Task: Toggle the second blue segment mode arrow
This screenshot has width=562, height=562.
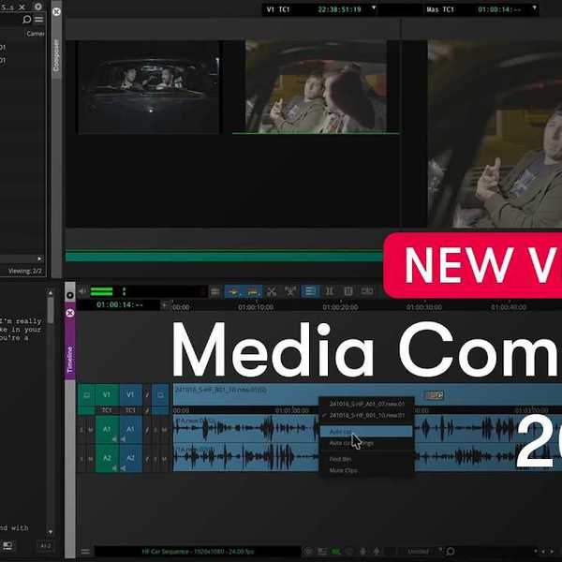Action: (253, 291)
